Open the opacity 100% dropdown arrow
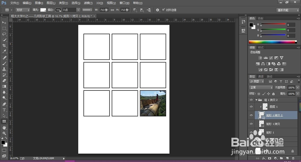The height and width of the screenshot is (162, 301). (x=298, y=88)
